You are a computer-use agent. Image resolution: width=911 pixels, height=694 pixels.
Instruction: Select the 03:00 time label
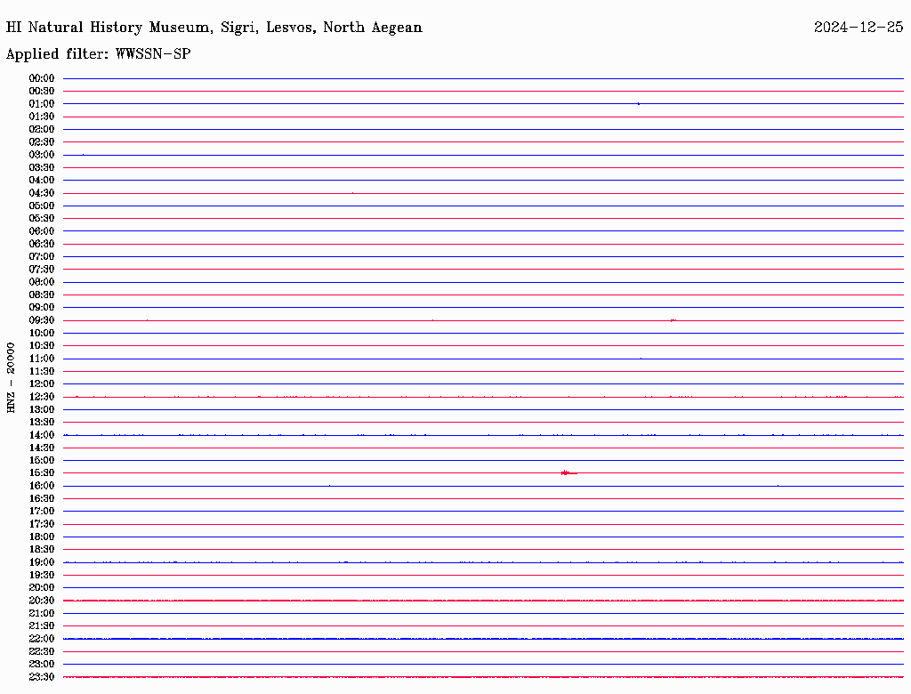coord(42,155)
